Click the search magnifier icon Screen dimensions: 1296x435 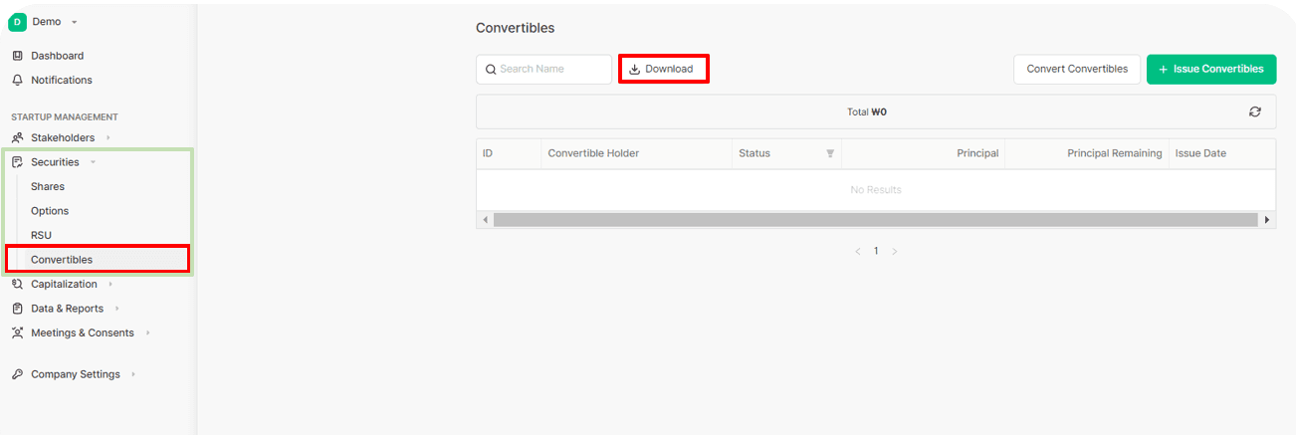(x=491, y=70)
